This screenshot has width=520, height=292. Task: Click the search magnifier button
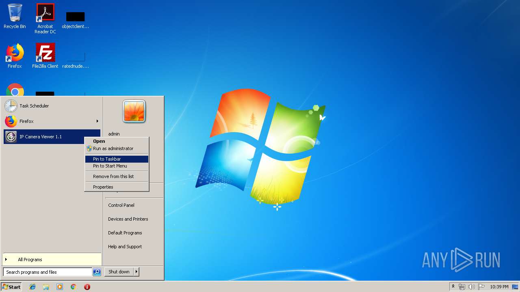pos(97,272)
